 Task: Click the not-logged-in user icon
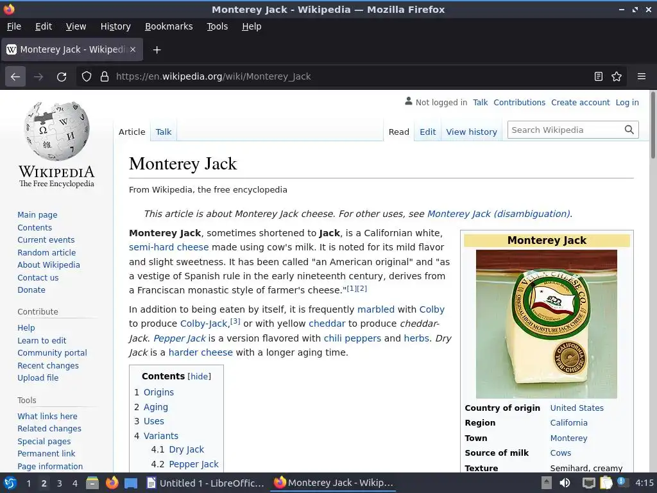(409, 101)
